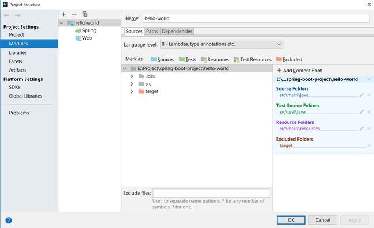Click the remove module minus icon
The image size is (374, 228).
[74, 14]
